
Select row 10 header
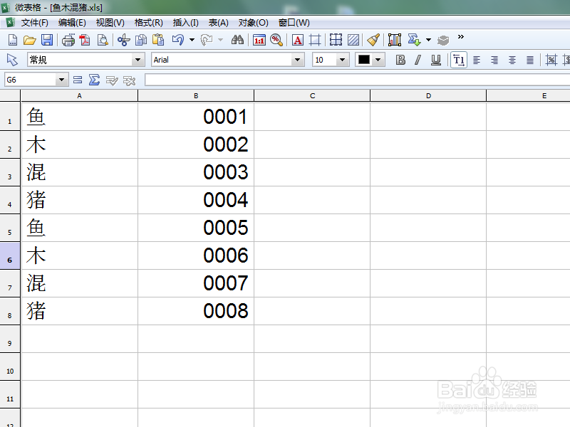pos(10,367)
